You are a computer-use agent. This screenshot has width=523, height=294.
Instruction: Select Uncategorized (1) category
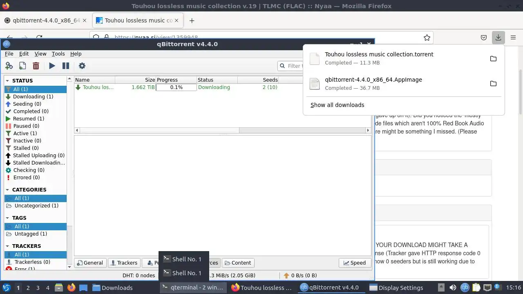[x=36, y=205]
